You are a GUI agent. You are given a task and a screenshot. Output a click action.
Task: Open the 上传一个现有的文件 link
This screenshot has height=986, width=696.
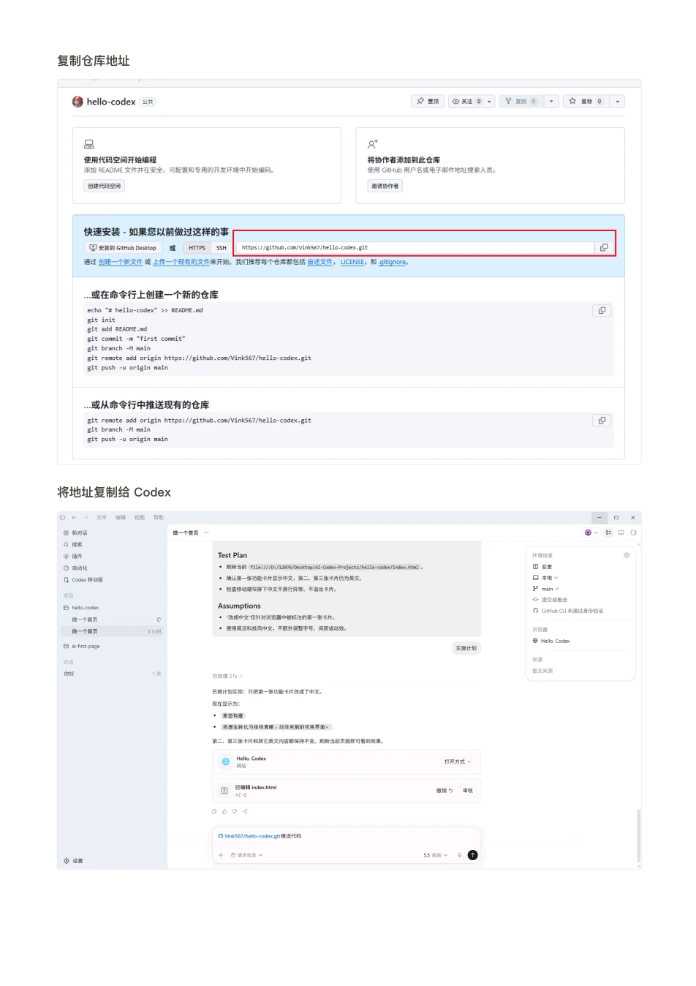coord(181,262)
